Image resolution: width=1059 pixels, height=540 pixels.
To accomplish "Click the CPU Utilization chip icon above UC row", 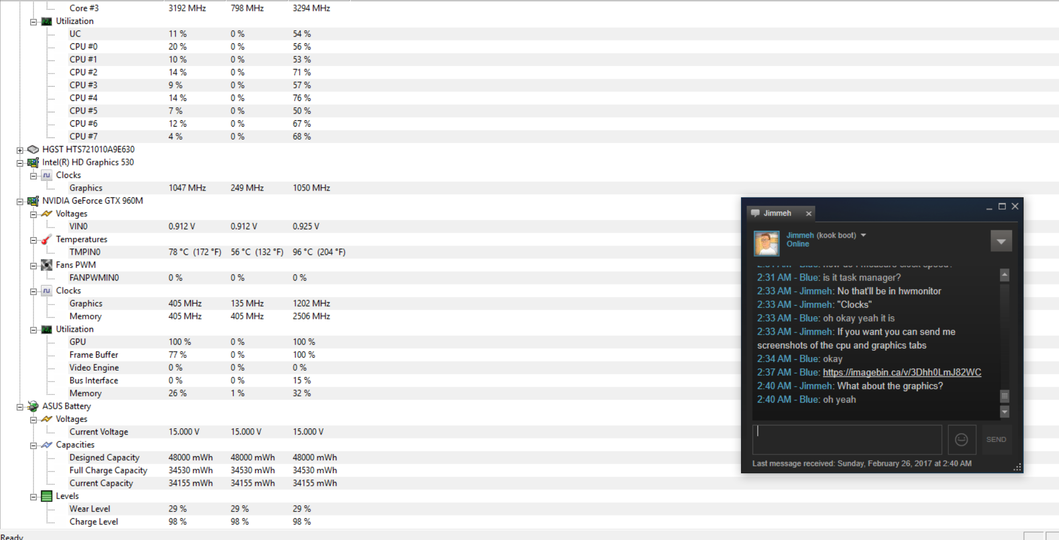I will 47,21.
